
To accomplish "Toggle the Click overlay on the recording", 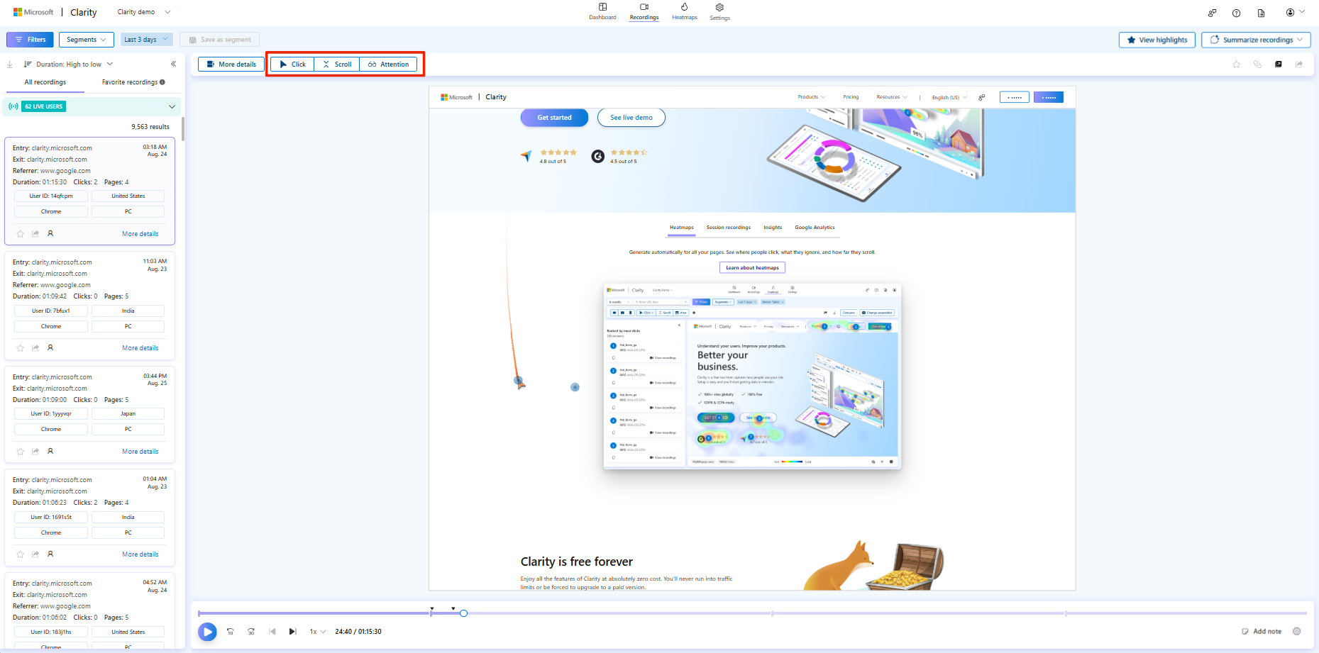I will [292, 64].
